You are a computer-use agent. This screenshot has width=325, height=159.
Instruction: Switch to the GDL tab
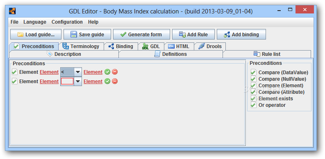click(151, 46)
